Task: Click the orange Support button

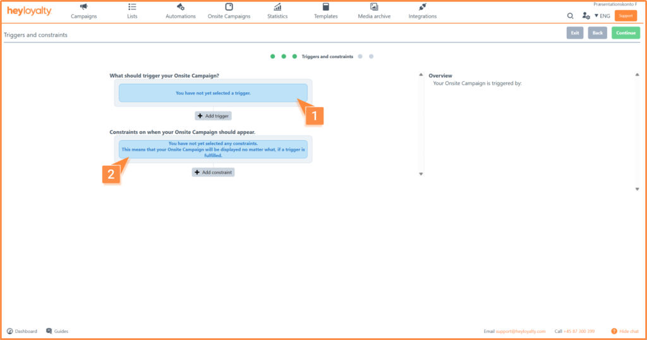Action: (x=626, y=16)
